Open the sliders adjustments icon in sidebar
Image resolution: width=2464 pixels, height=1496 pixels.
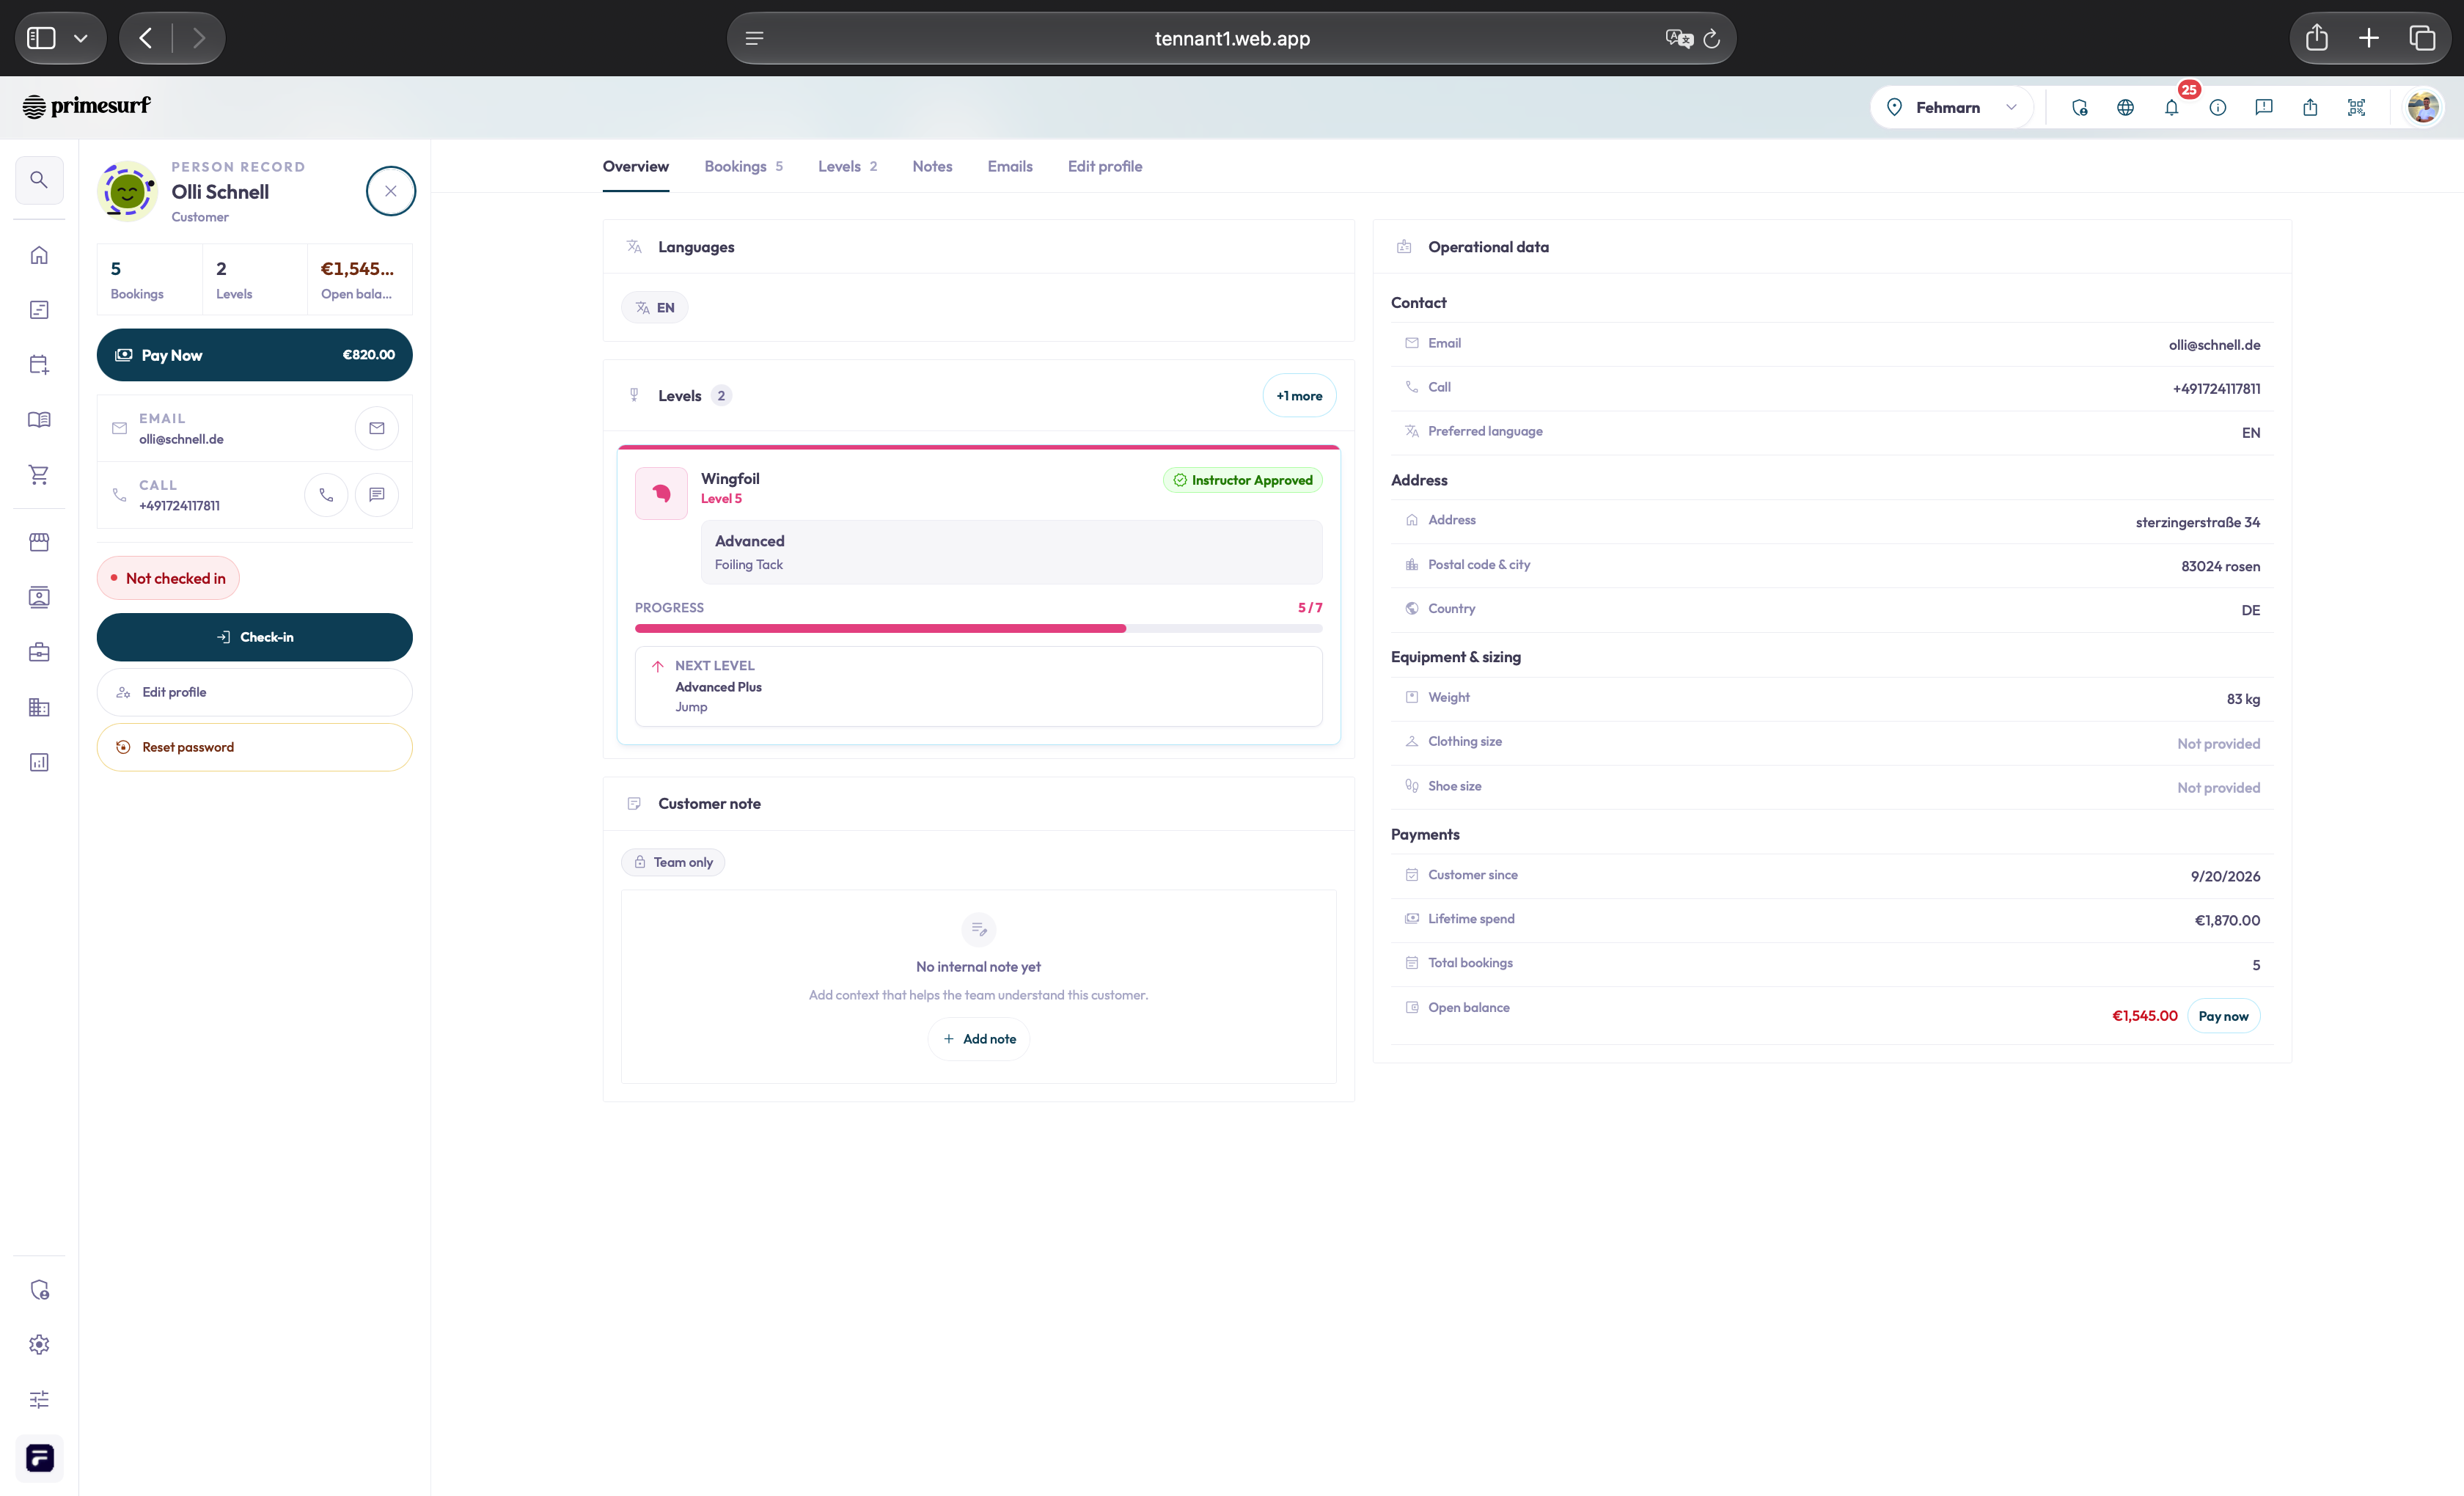coord(39,1399)
